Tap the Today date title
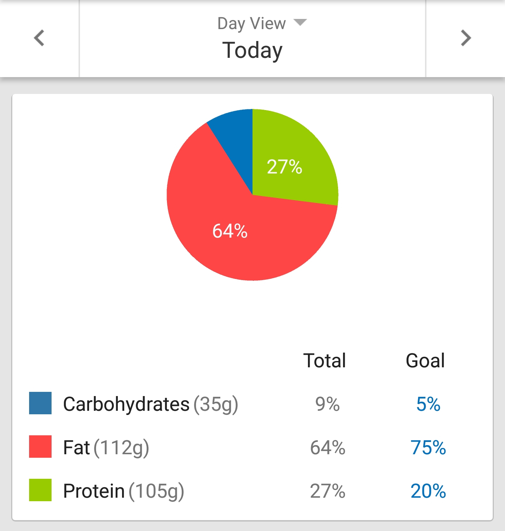The height and width of the screenshot is (531, 505). pos(252,50)
